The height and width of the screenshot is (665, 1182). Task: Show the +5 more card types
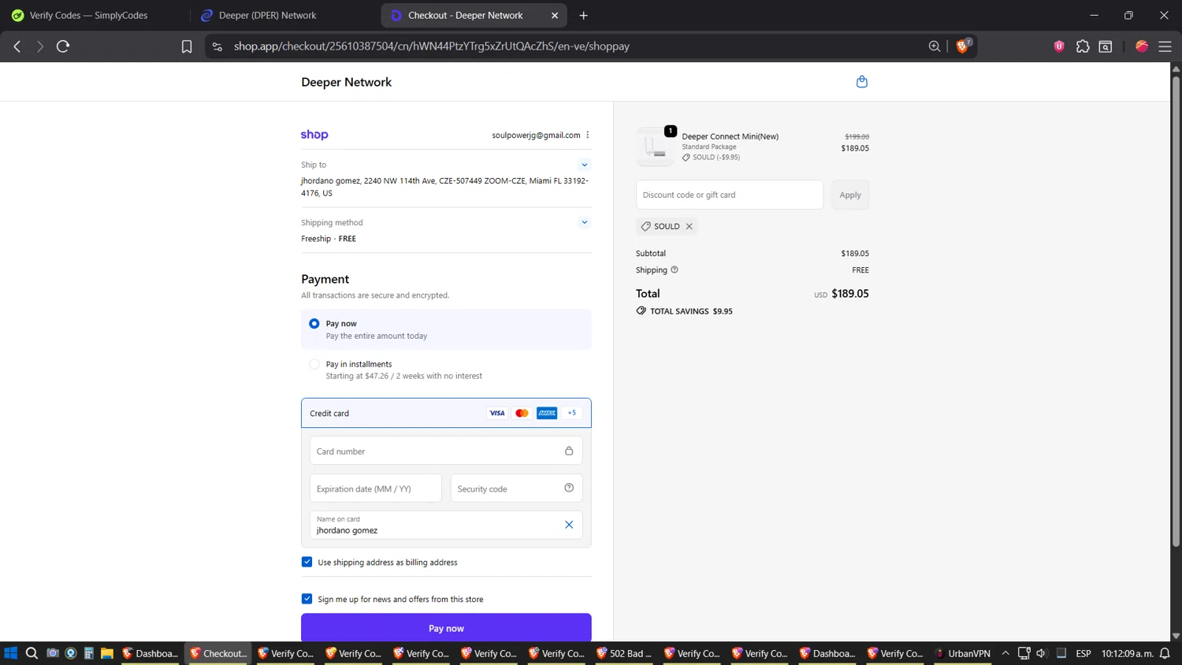(x=572, y=413)
